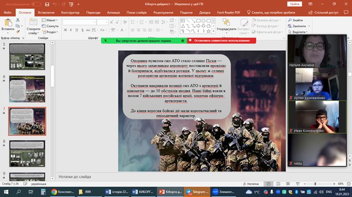352x197 pixels.
Task: Select slide 5 thumbnail
Action: (27, 57)
